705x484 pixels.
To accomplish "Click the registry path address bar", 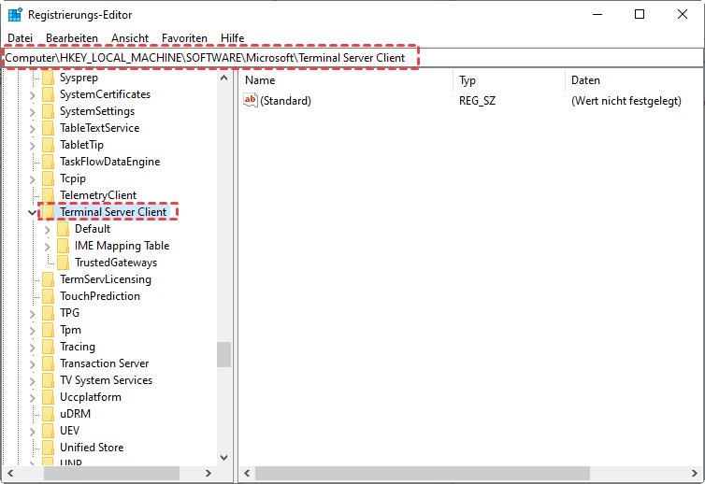I will [x=352, y=58].
